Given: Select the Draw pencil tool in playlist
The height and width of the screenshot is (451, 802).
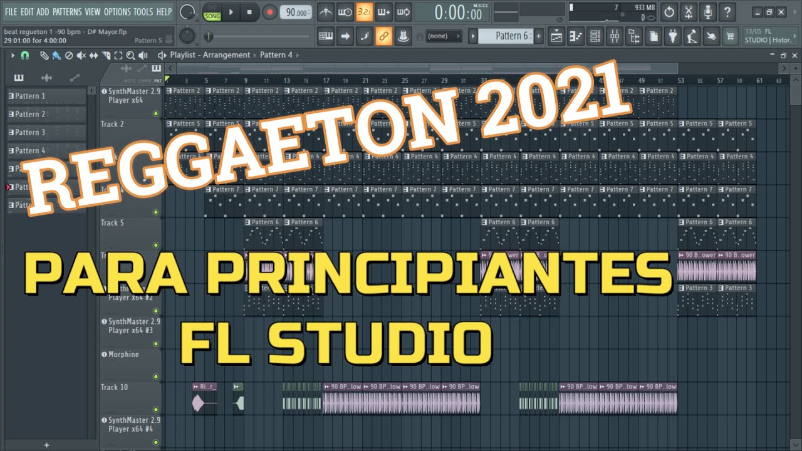Looking at the screenshot, I should click(x=44, y=55).
